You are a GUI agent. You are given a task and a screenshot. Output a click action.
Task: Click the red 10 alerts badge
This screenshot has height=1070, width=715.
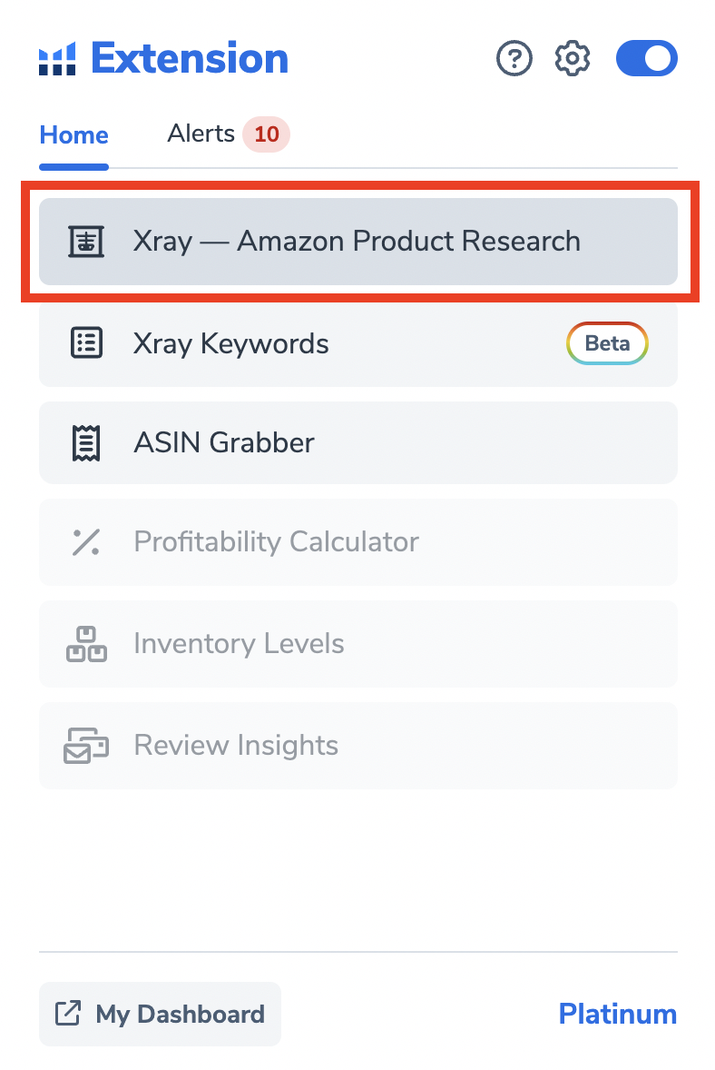267,134
